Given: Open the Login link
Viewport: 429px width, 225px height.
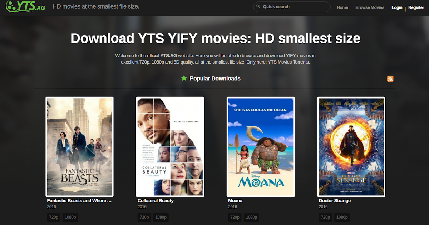Looking at the screenshot, I should coord(397,7).
